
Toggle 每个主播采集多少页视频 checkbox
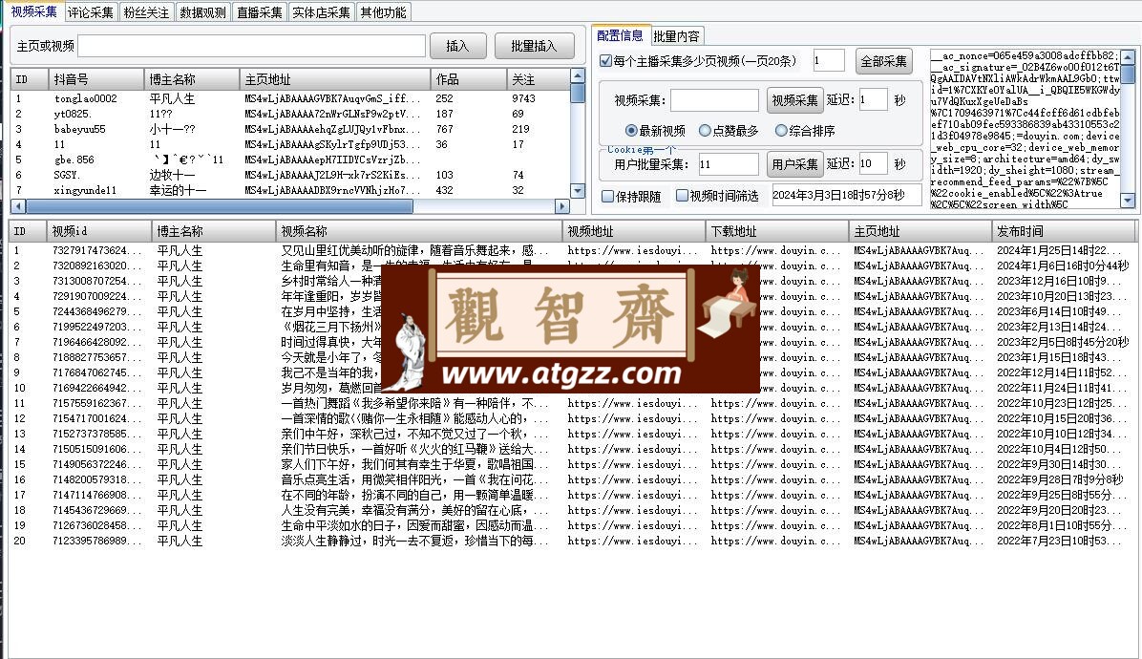coord(606,61)
